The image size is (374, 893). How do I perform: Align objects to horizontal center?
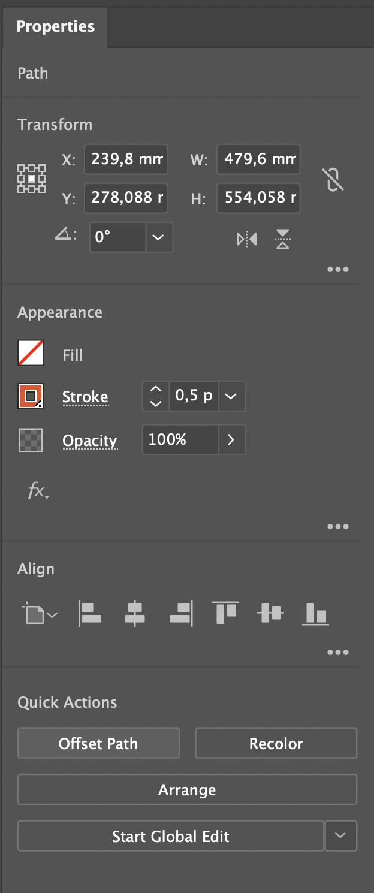[135, 614]
